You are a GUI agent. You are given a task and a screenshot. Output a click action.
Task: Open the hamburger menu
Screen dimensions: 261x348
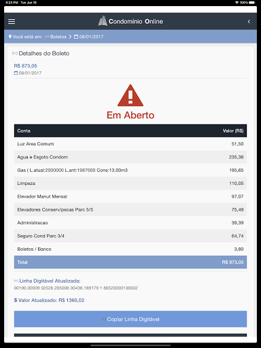[x=12, y=22]
